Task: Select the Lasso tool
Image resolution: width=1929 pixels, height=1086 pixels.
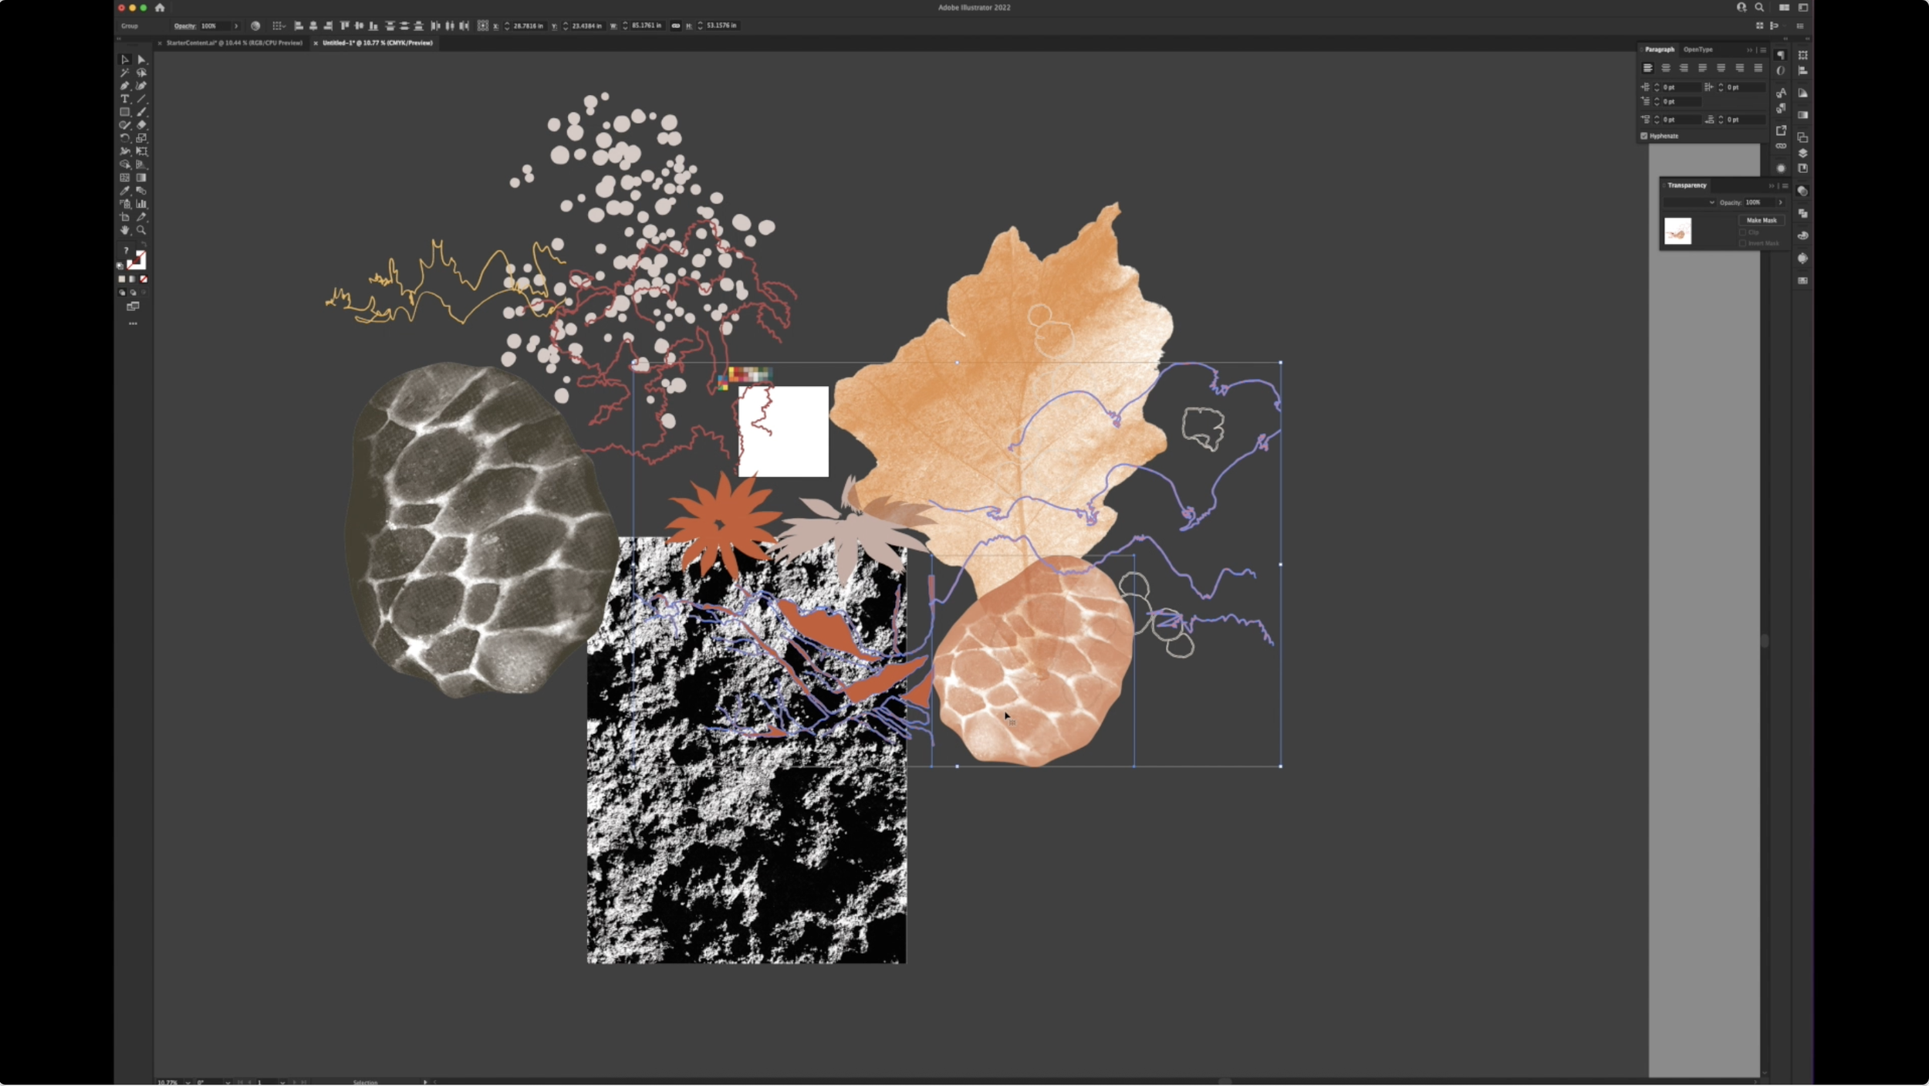Action: [x=141, y=73]
